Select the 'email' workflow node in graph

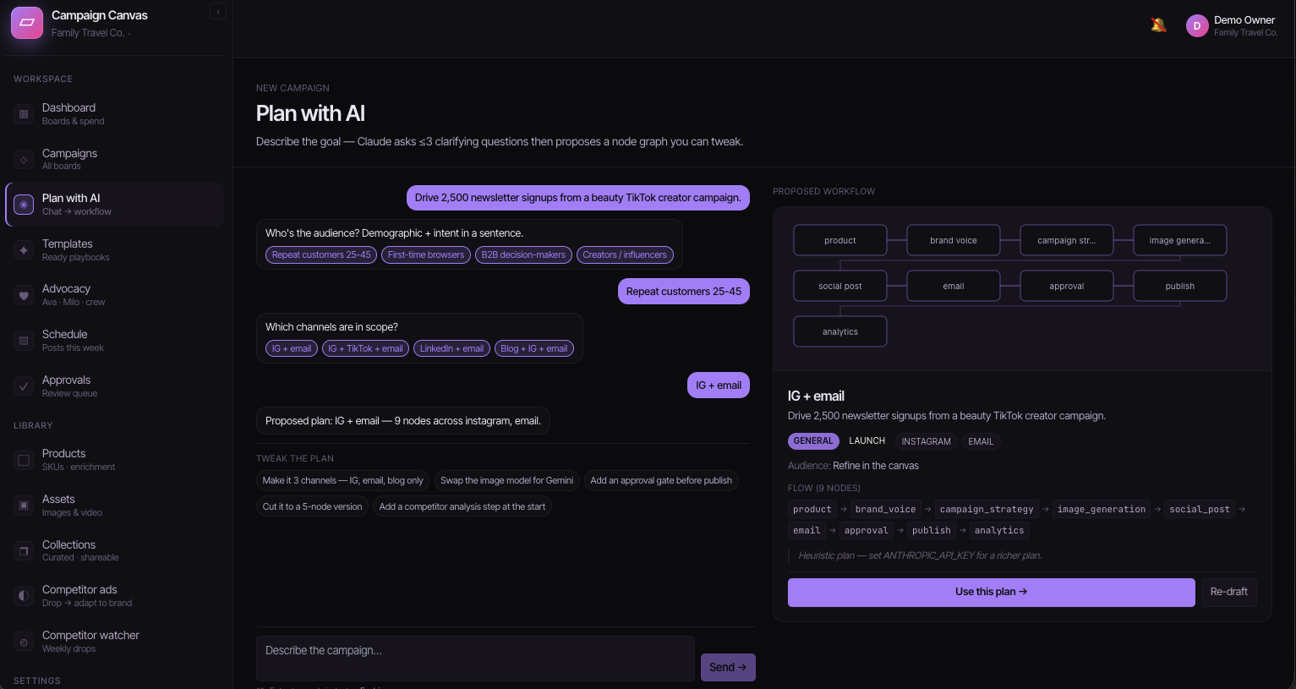(954, 286)
